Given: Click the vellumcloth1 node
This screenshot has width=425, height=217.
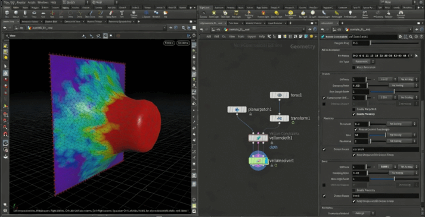Looking at the screenshot, I should coord(258,138).
